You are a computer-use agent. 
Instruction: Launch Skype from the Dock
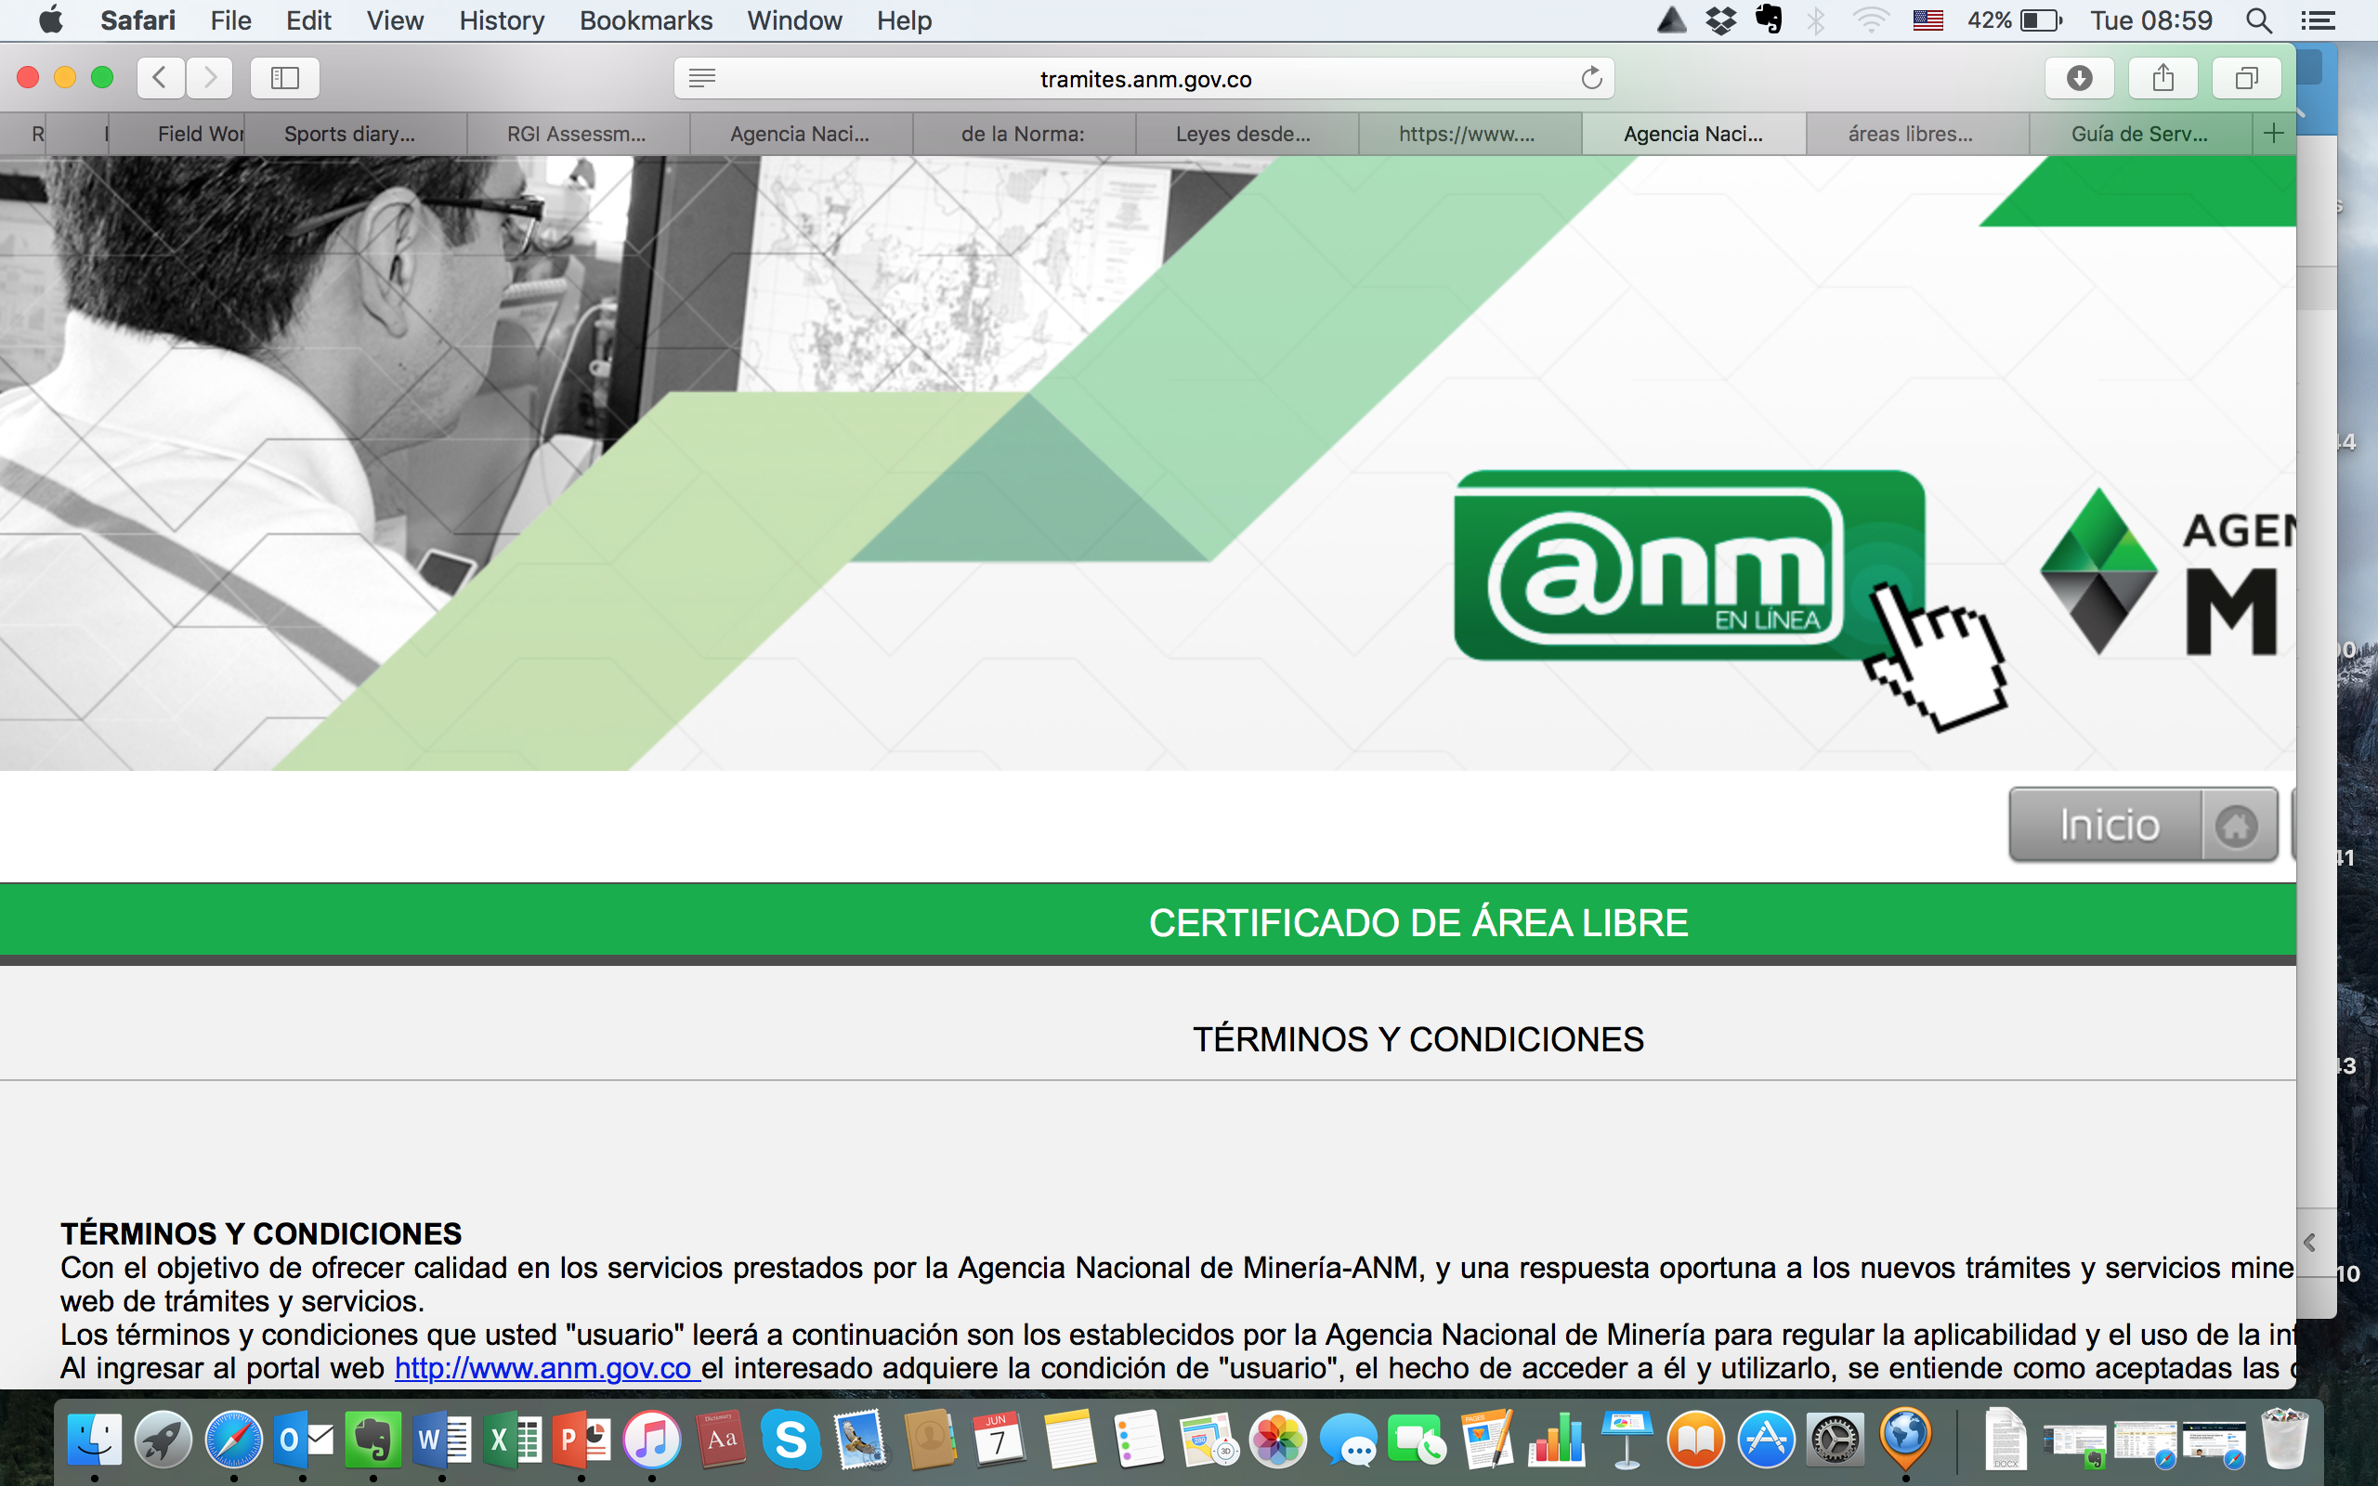pos(791,1440)
